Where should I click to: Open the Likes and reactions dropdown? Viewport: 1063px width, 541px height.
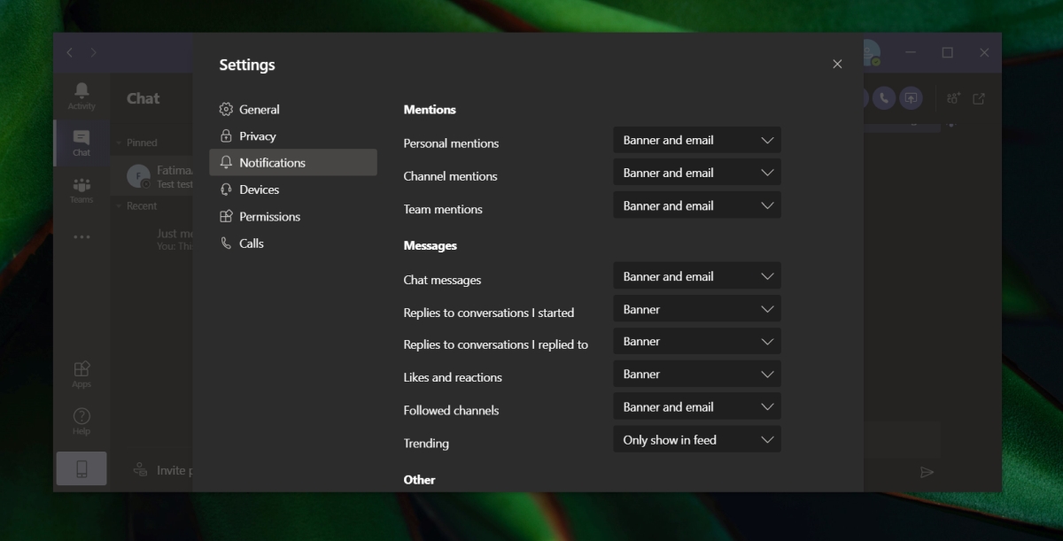click(696, 374)
